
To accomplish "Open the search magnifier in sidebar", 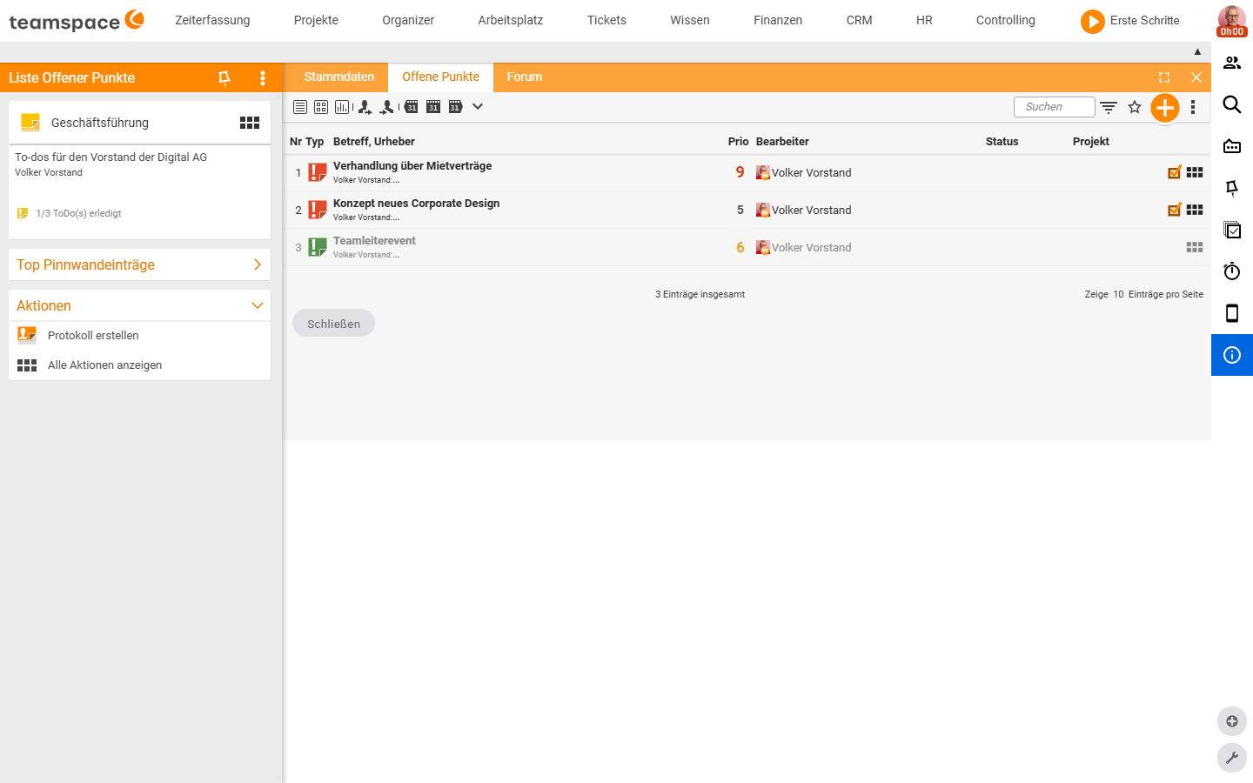I will click(x=1232, y=104).
